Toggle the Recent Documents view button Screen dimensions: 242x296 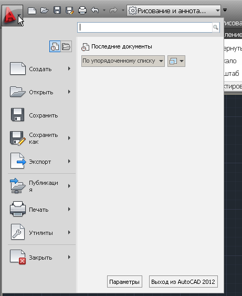tap(55, 46)
